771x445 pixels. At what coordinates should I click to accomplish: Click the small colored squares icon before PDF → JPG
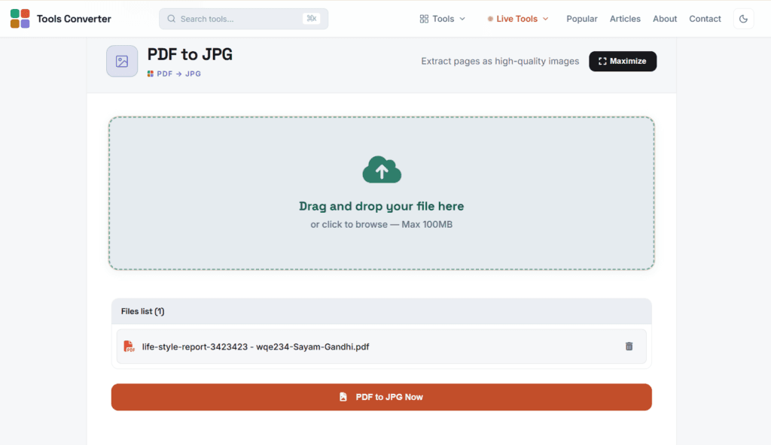pos(151,74)
